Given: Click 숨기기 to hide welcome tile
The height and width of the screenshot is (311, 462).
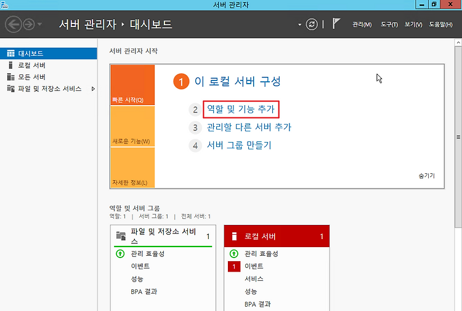Looking at the screenshot, I should (x=426, y=176).
